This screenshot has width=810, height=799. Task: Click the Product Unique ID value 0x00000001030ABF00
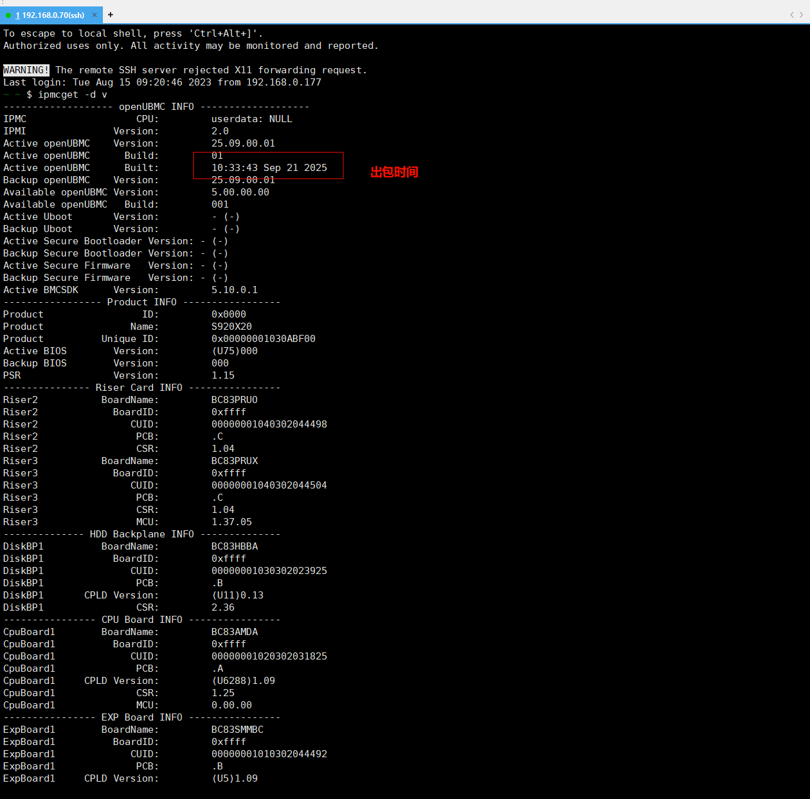263,339
